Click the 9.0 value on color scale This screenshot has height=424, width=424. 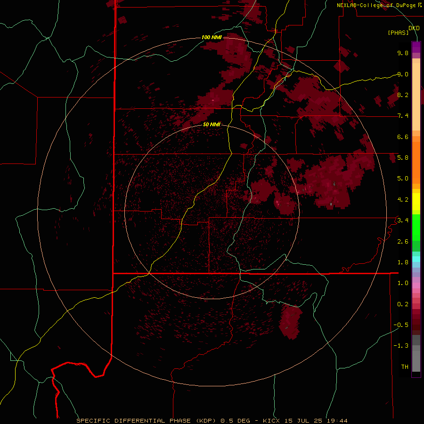(x=403, y=74)
